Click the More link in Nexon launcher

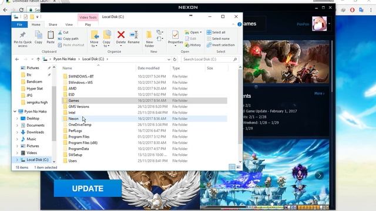[319, 93]
